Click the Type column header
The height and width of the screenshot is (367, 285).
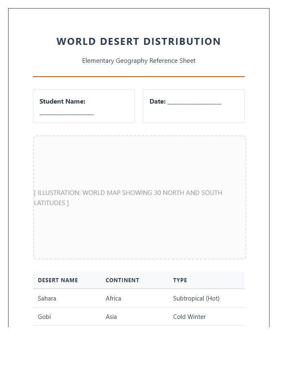[x=180, y=280]
